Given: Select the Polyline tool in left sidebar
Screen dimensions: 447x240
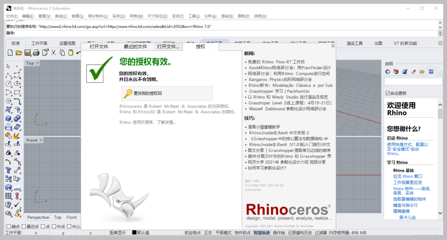Looking at the screenshot, I should (x=8, y=75).
